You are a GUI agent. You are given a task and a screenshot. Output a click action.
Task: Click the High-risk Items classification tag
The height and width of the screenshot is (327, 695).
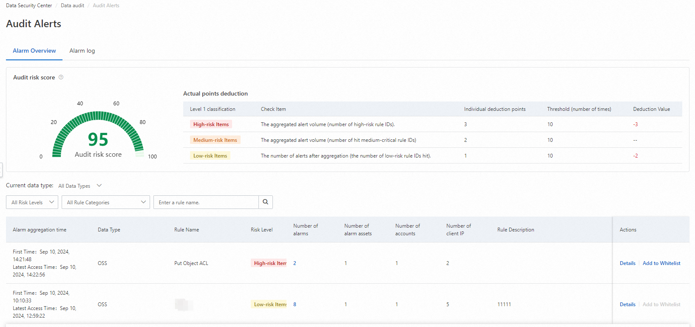[211, 124]
